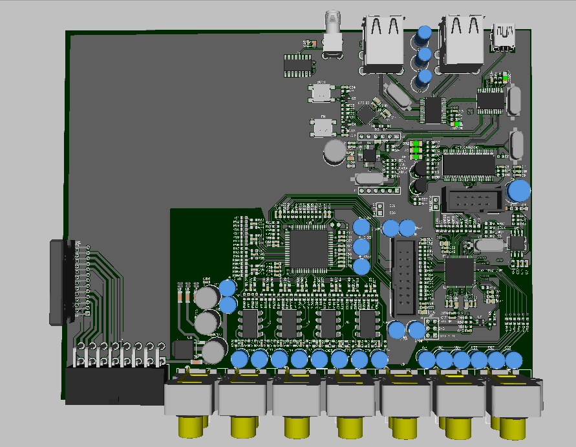
Task: Click the upper white tactile push button
Action: 321,92
